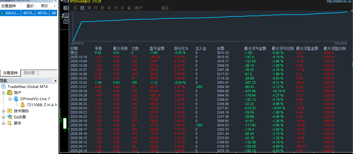353x154 pixels.
Task: Collapse the 账户 tree node
Action: (3, 93)
